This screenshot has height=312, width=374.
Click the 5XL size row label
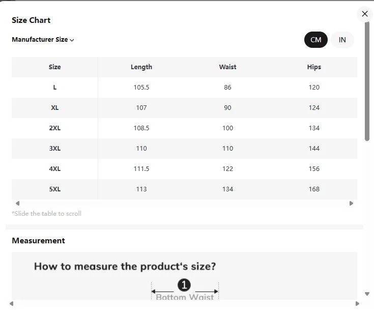point(55,189)
